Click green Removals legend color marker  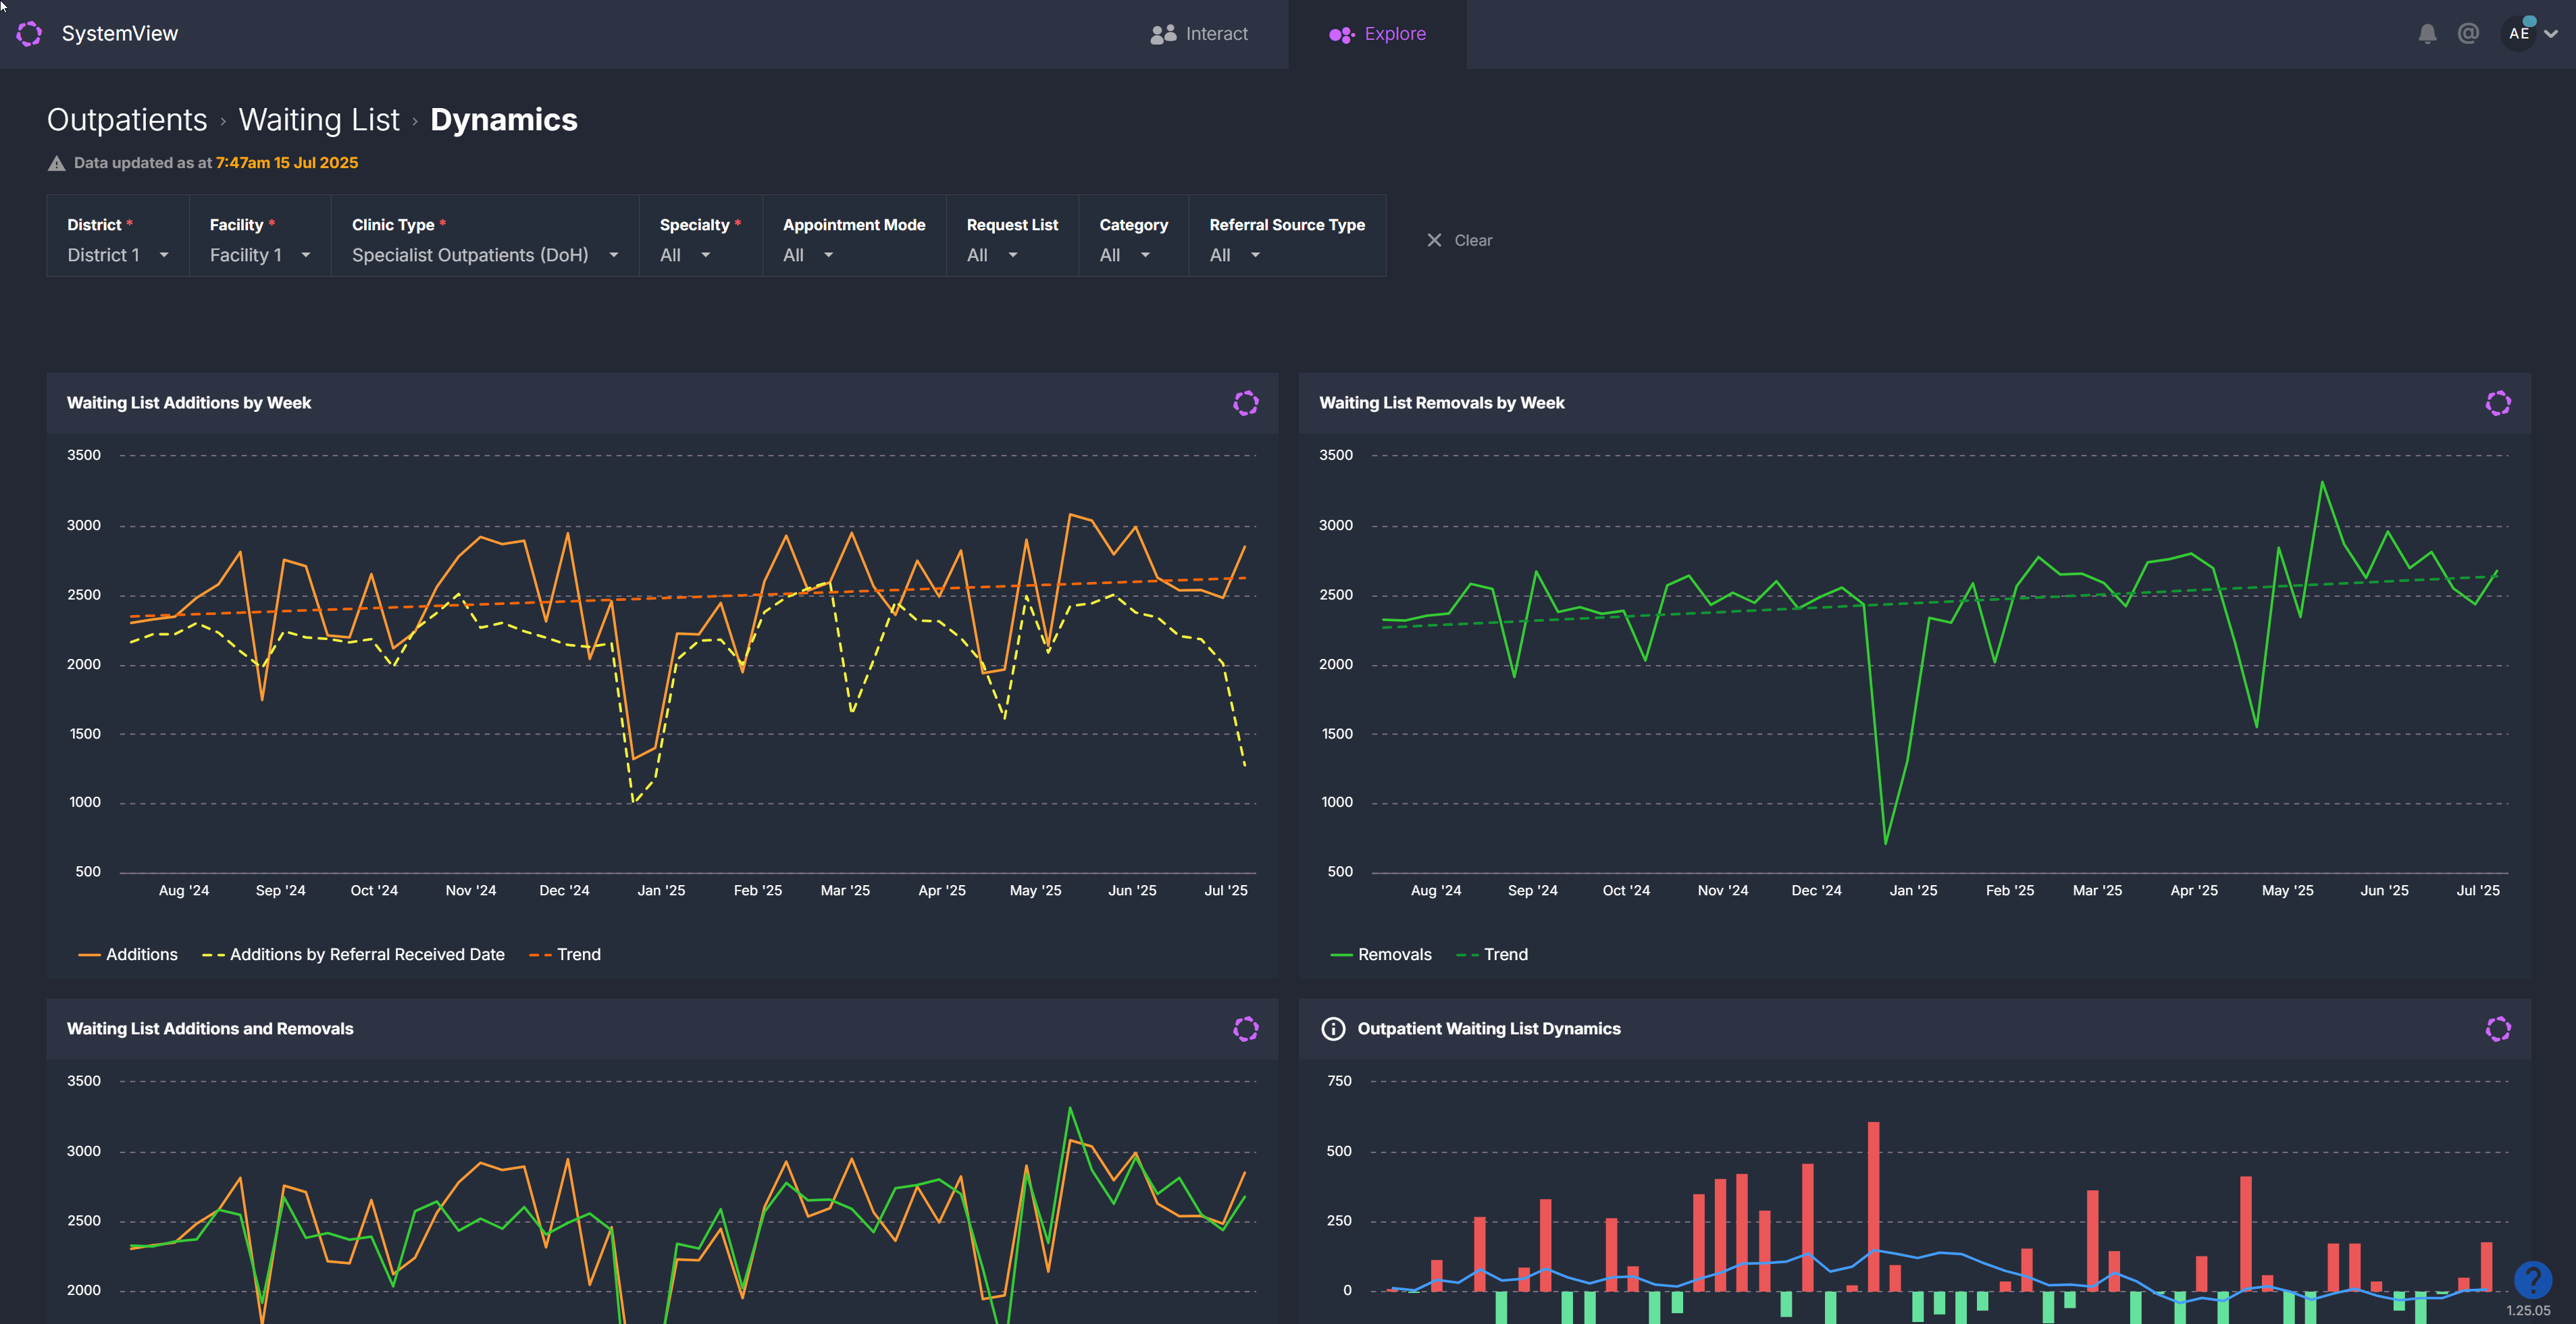1341,956
